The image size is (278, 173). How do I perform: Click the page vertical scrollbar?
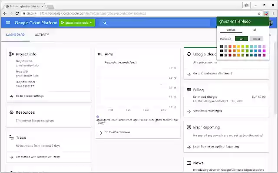[x=276, y=78]
